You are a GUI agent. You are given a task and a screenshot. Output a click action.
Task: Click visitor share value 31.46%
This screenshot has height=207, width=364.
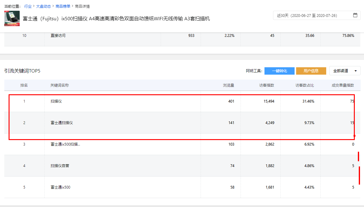(x=308, y=101)
